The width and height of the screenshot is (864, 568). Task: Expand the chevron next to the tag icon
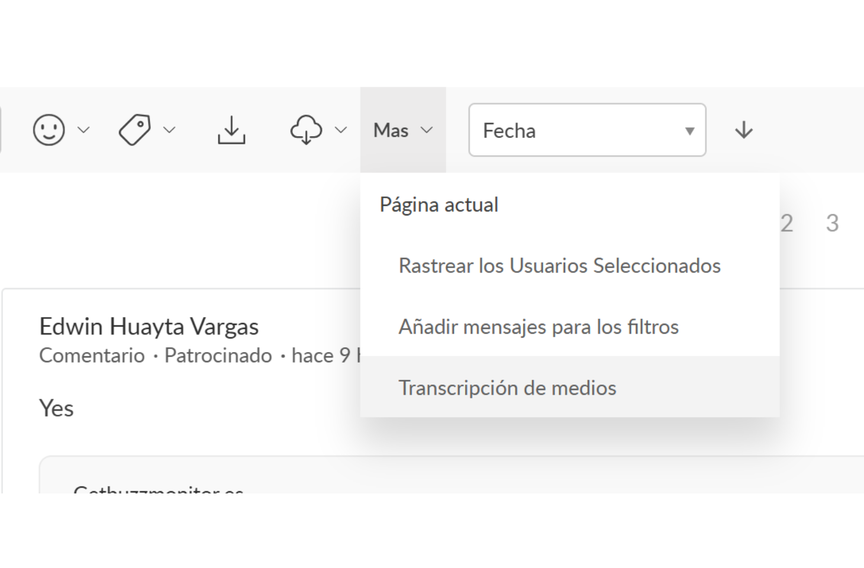click(x=169, y=130)
